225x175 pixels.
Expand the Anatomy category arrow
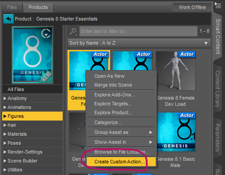[5, 98]
